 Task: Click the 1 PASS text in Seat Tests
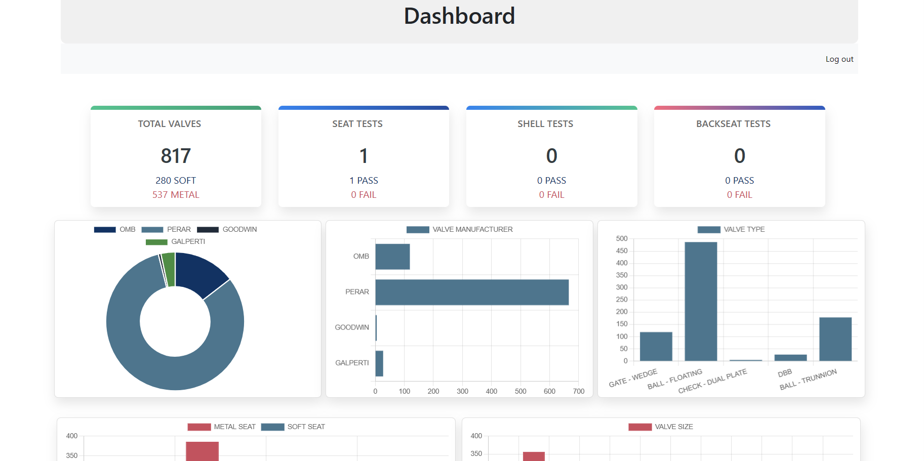(x=364, y=181)
